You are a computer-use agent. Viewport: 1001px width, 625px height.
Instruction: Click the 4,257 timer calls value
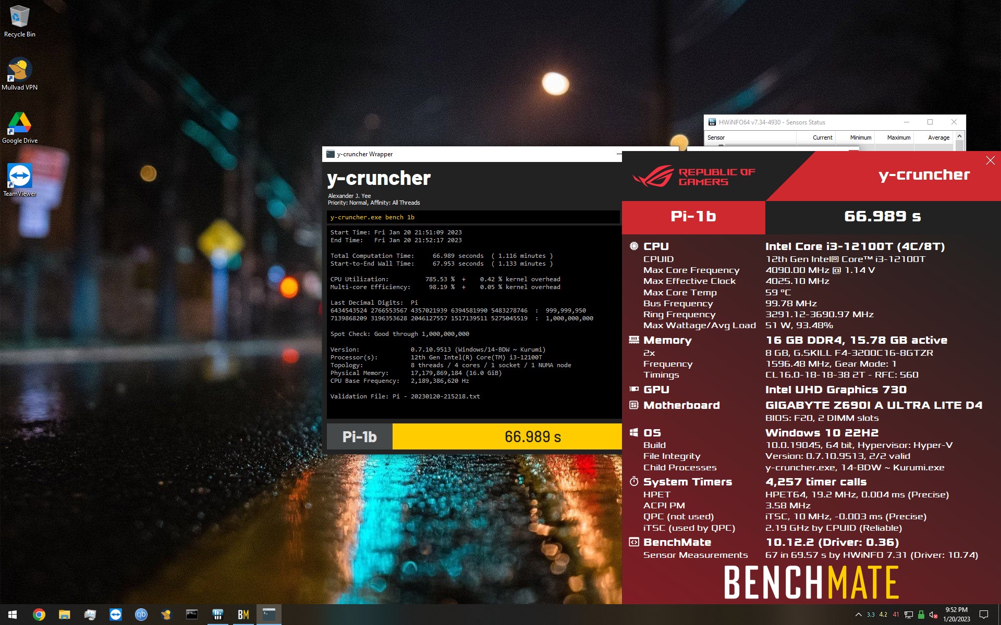coord(816,482)
